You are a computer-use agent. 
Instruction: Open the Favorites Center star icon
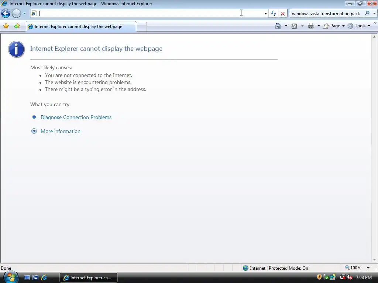tap(6, 26)
